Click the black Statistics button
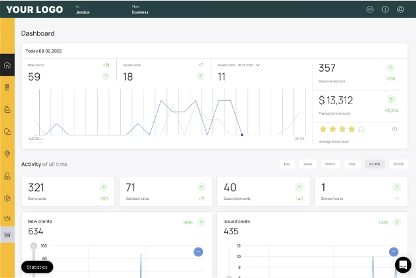The width and height of the screenshot is (416, 278). [37, 267]
